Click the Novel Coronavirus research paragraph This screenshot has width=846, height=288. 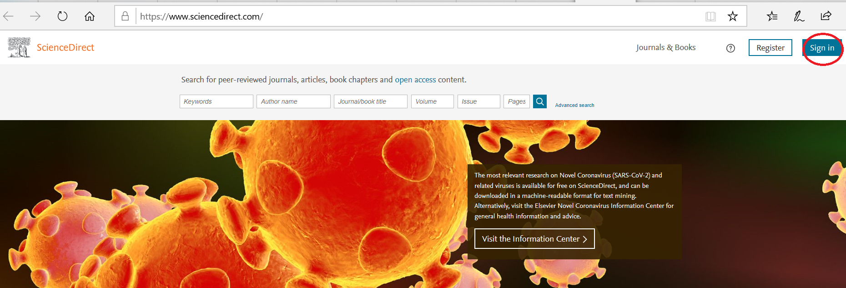[x=574, y=196]
